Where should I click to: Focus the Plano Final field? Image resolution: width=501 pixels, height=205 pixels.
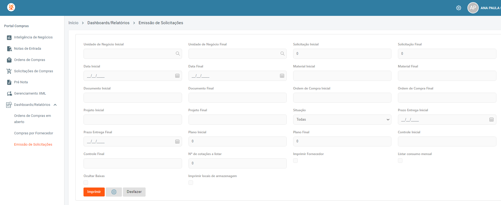(x=342, y=142)
